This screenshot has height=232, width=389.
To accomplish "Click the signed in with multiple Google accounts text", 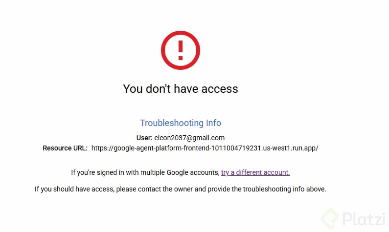I will point(158,172).
